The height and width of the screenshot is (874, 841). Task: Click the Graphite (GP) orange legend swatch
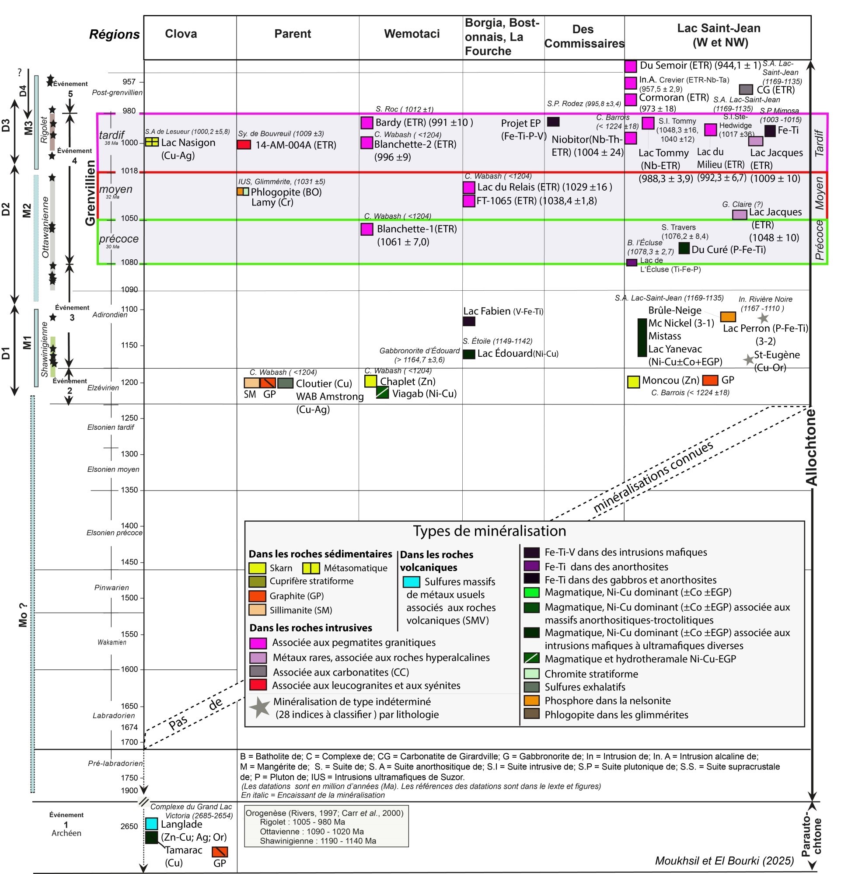coord(258,596)
